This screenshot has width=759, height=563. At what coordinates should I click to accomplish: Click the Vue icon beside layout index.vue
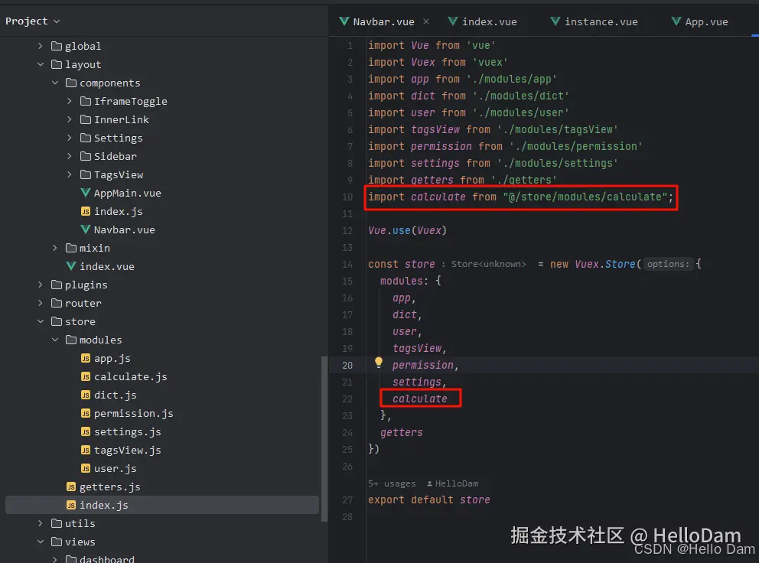coord(71,265)
